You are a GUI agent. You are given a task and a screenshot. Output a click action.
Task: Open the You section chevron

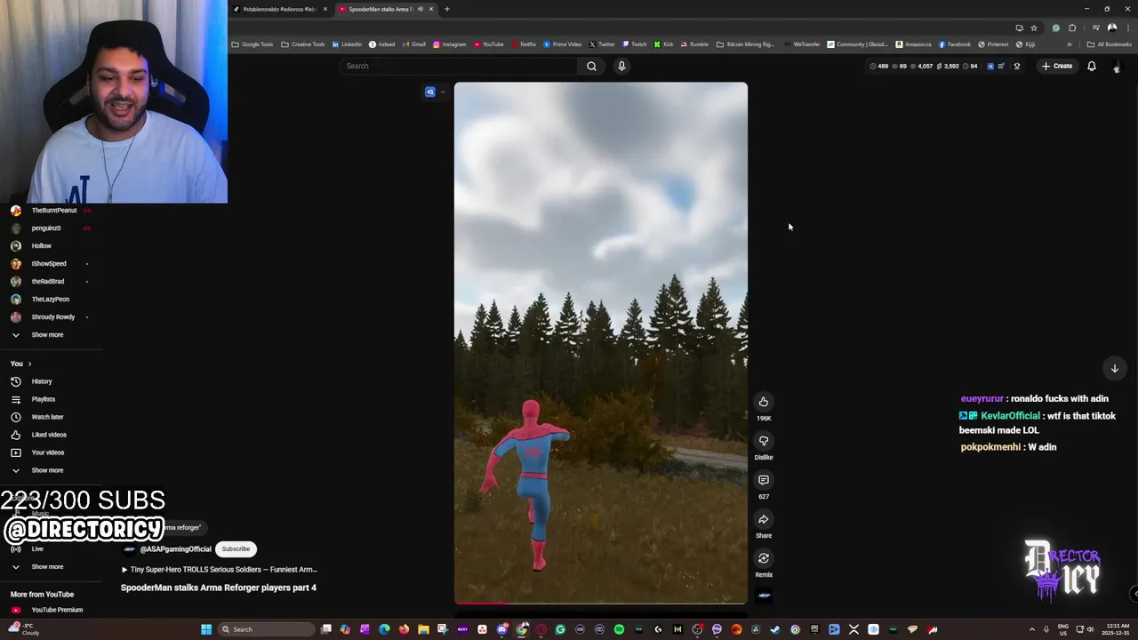pos(29,364)
